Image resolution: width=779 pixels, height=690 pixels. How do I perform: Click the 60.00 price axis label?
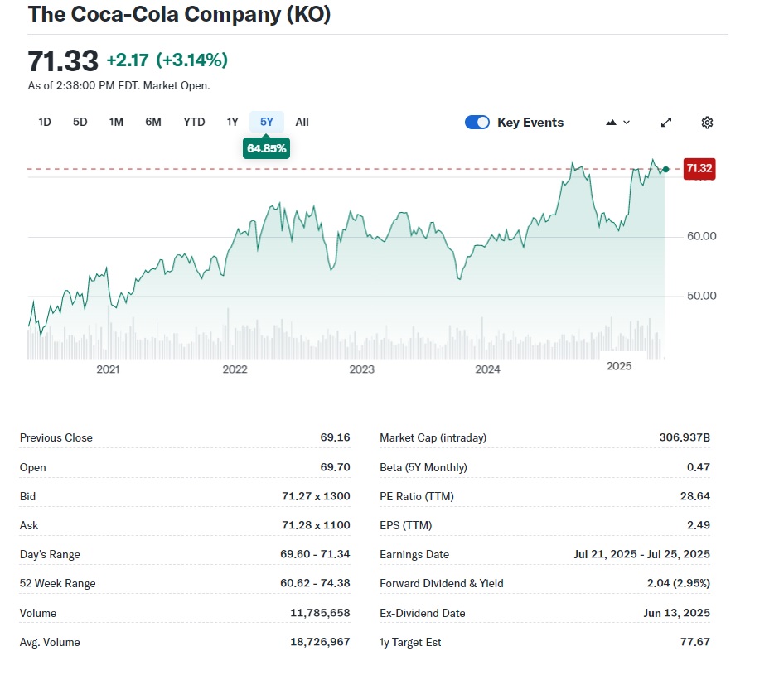click(701, 236)
